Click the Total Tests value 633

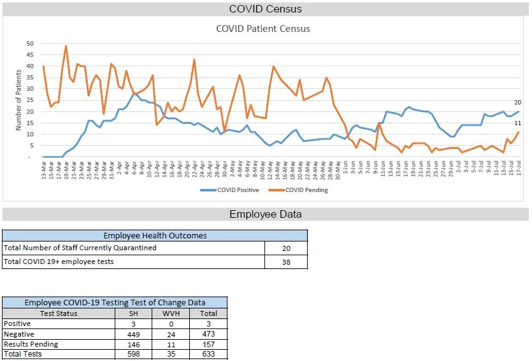pos(209,353)
